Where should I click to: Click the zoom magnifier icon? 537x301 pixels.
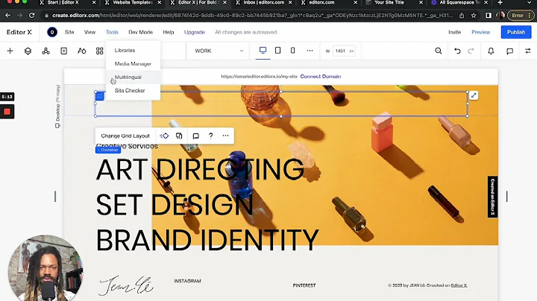(438, 51)
